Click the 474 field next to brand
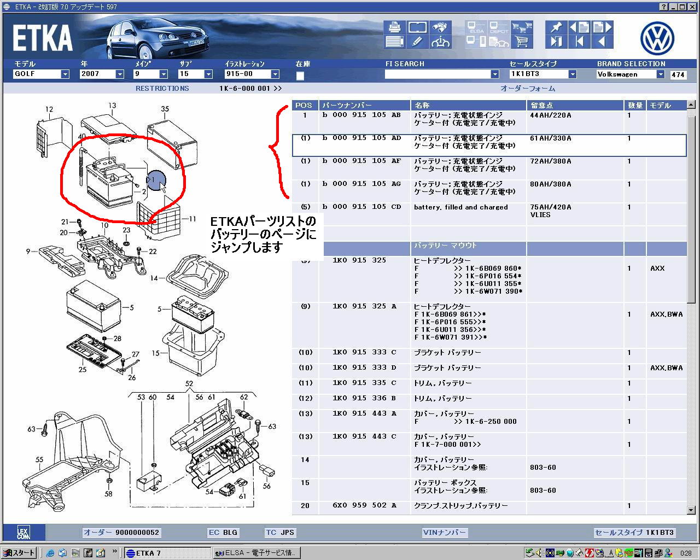The image size is (700, 560). 678,75
